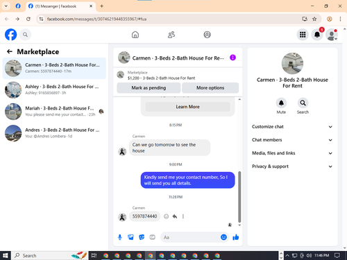Click Carmen's avatar beside 5597874440
This screenshot has width=347, height=260.
click(x=122, y=217)
